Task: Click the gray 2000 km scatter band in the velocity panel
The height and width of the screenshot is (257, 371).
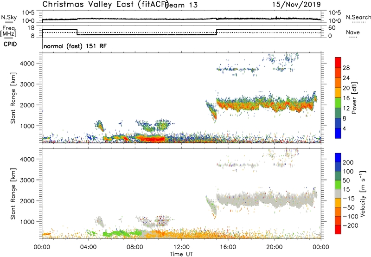Action: coord(265,200)
